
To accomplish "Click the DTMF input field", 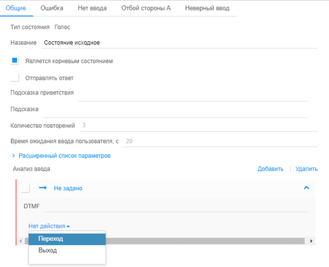I will tap(176, 206).
